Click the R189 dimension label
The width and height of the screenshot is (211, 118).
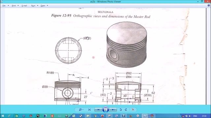pyautogui.click(x=50, y=73)
